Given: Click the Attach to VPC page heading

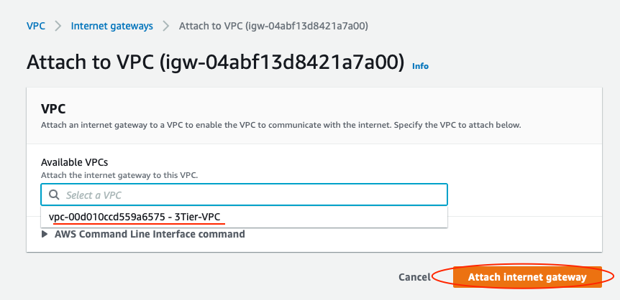Looking at the screenshot, I should (216, 62).
